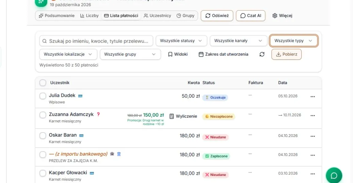Click the promotion note 'Drugi karnet w rodzinie'

(x=145, y=122)
